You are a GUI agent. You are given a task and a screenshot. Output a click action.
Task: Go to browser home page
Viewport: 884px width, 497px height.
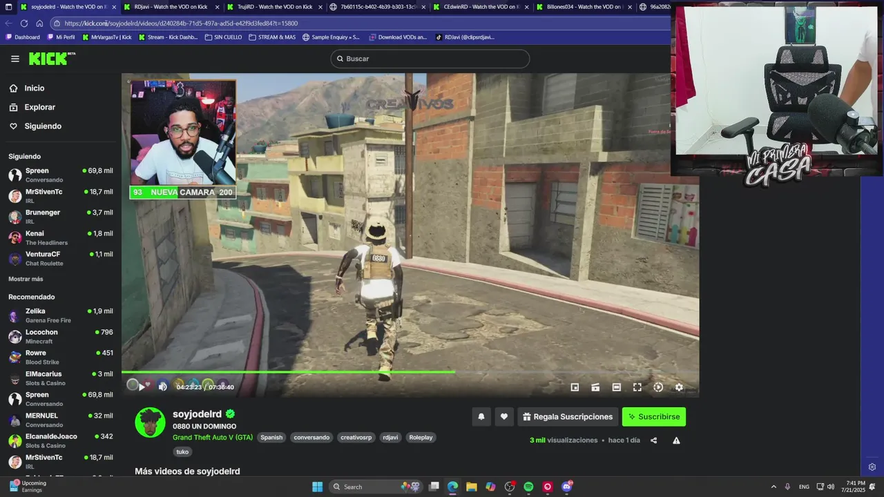pyautogui.click(x=39, y=23)
